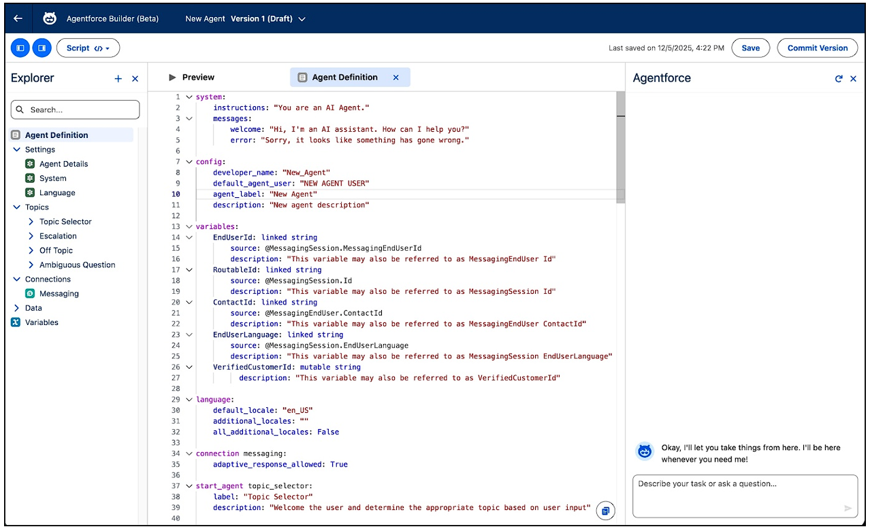Open Variables in Explorer
870x529 pixels.
click(x=42, y=322)
